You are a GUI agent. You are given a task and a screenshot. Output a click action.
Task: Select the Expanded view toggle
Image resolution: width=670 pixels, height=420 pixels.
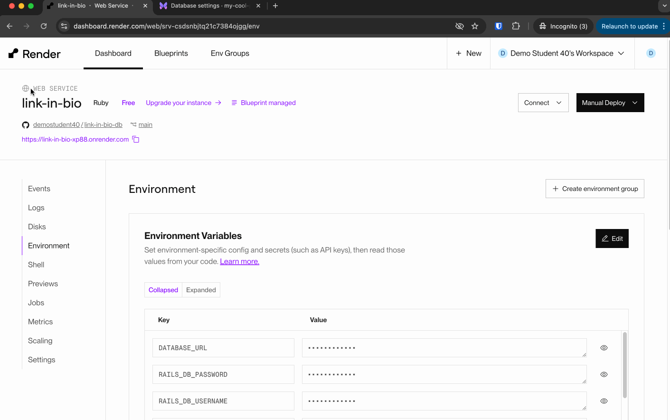click(x=201, y=290)
